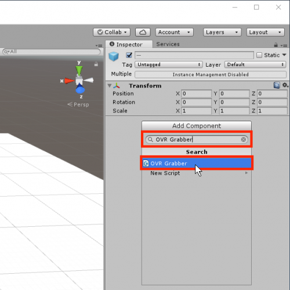Open the Layers dropdown
The height and width of the screenshot is (290, 290).
point(222,32)
